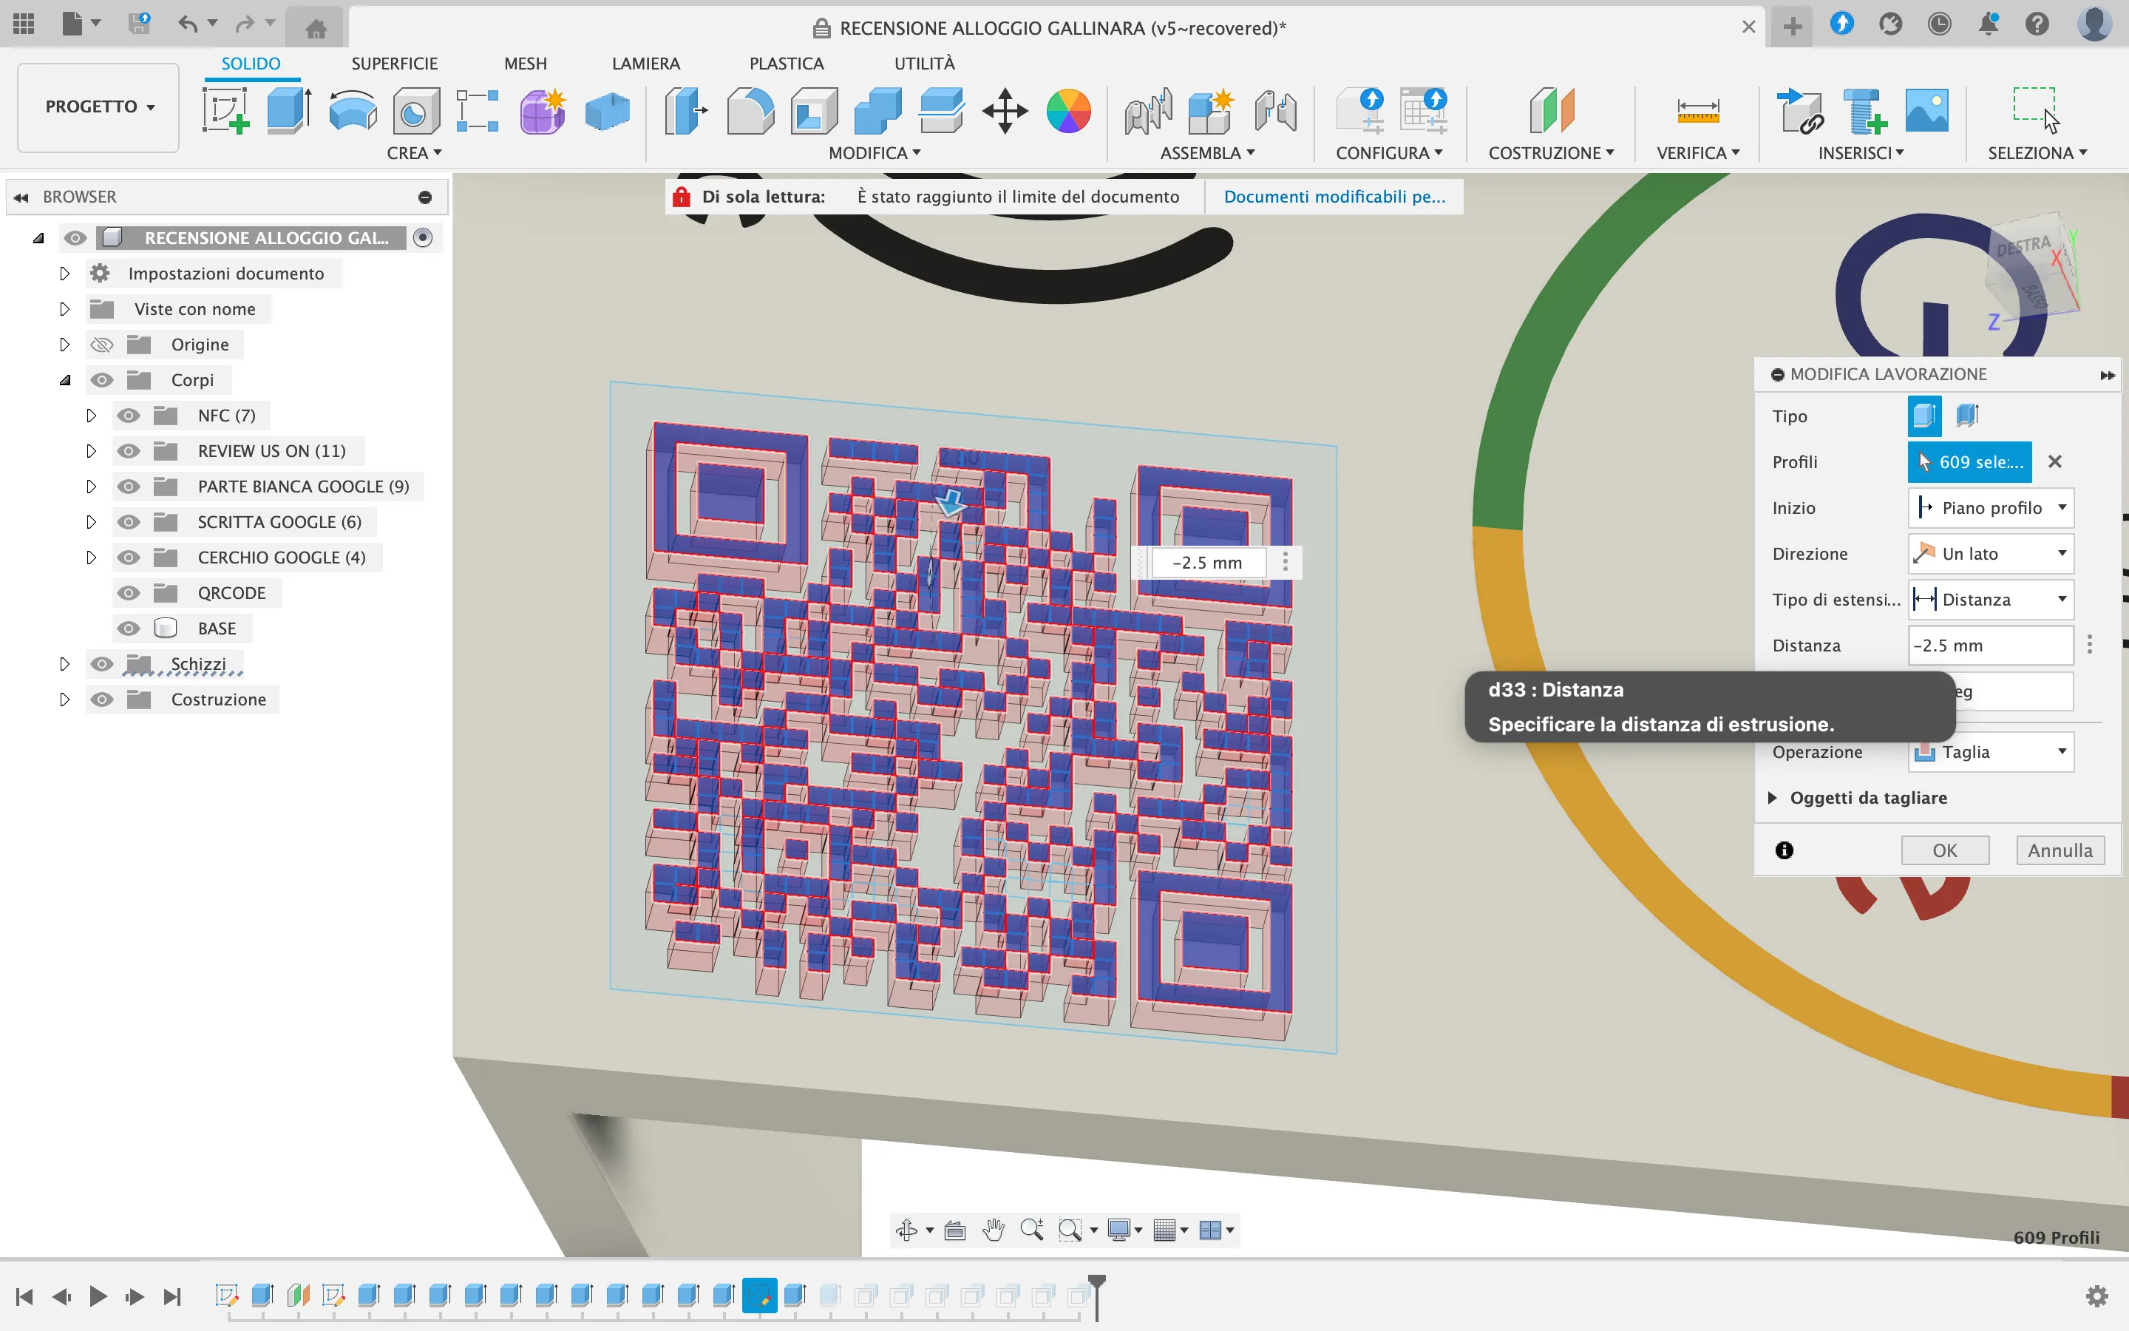The width and height of the screenshot is (2129, 1331).
Task: Open the MODIFICA menu
Action: [x=875, y=153]
